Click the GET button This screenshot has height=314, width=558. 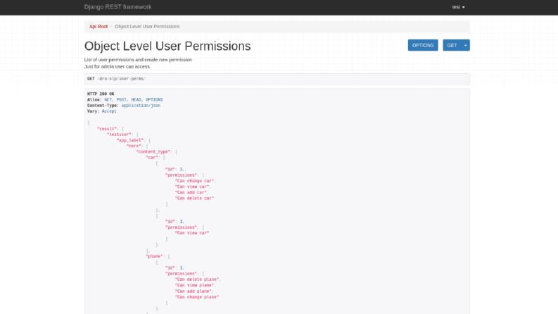pos(452,45)
